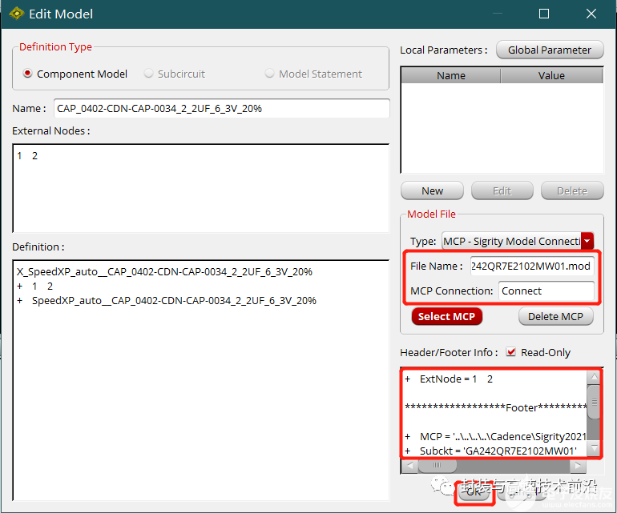Select the Subcircuit radio button

click(148, 74)
